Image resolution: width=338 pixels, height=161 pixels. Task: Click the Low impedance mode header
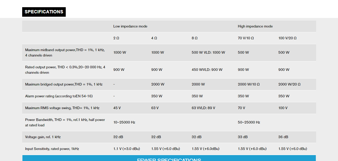[x=130, y=26]
